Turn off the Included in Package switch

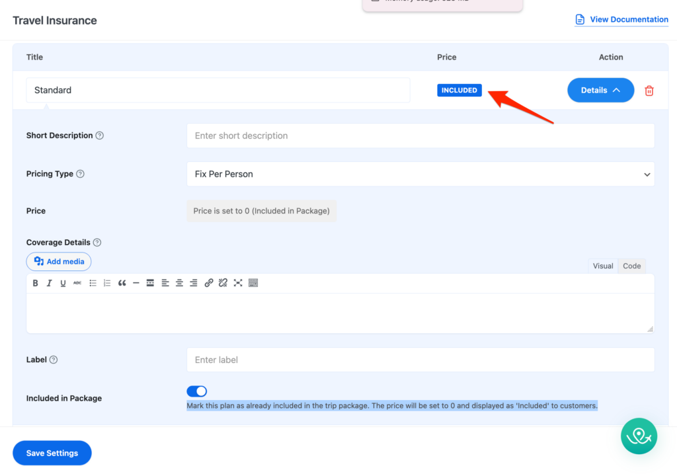coord(197,391)
